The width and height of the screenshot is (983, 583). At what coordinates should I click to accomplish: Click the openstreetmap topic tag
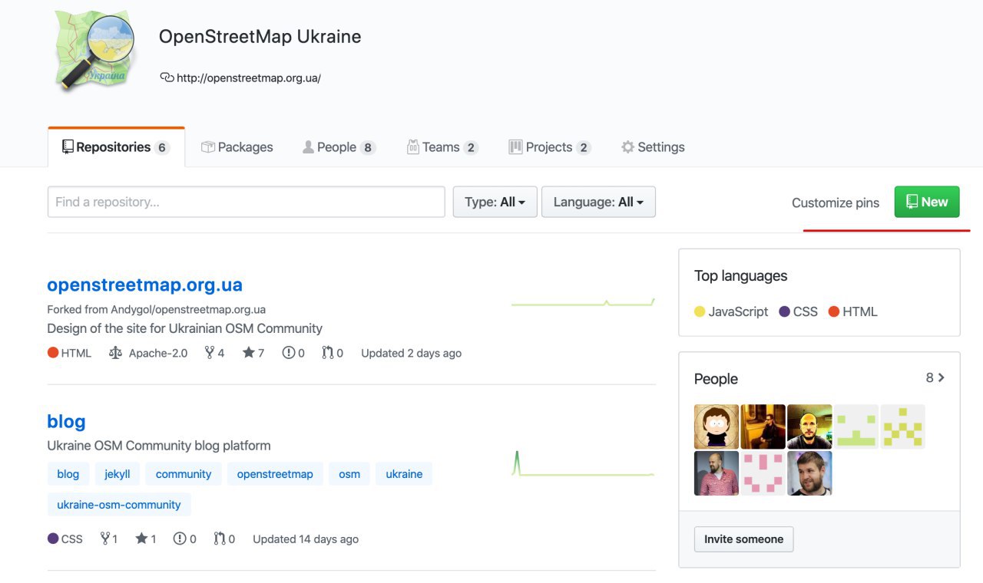pyautogui.click(x=275, y=474)
